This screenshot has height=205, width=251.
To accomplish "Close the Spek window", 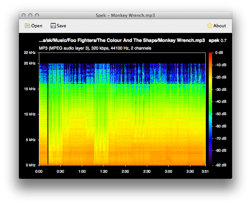I will point(24,15).
